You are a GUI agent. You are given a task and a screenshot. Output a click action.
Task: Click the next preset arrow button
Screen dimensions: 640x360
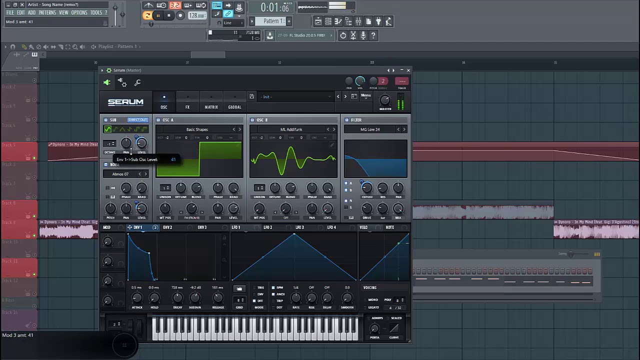pyautogui.click(x=345, y=96)
